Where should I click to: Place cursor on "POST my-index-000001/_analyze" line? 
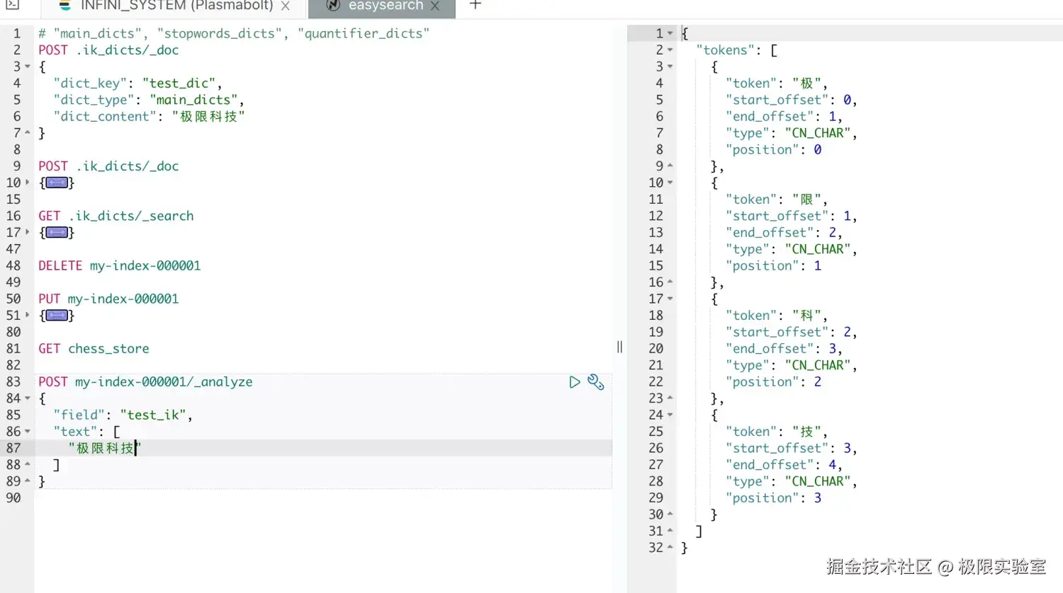pos(145,382)
